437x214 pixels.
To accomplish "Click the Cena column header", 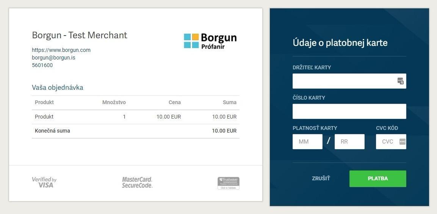I will pyautogui.click(x=175, y=102).
